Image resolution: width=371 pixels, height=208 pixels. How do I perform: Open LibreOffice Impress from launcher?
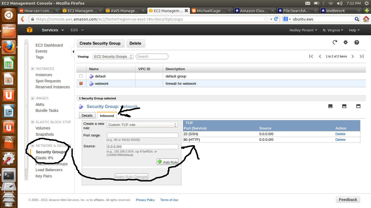coord(9,79)
